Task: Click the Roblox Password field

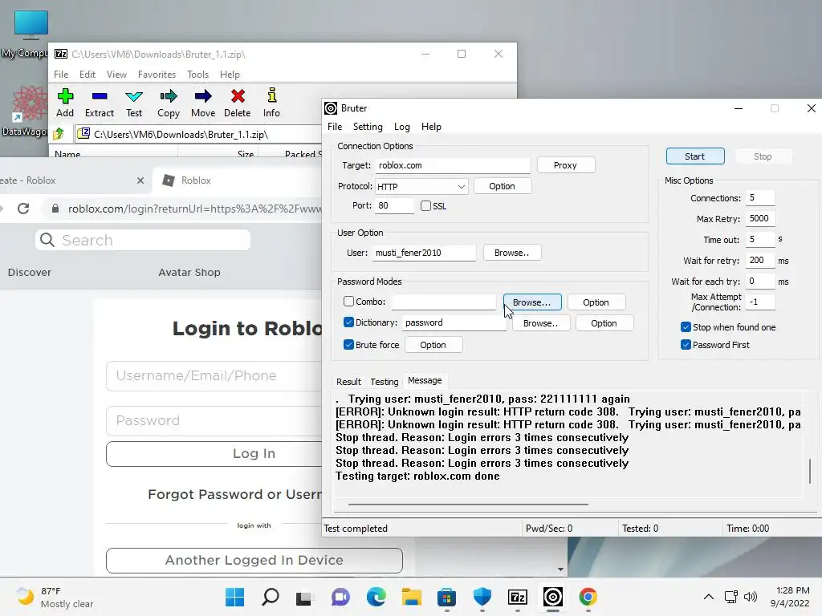Action: 214,420
